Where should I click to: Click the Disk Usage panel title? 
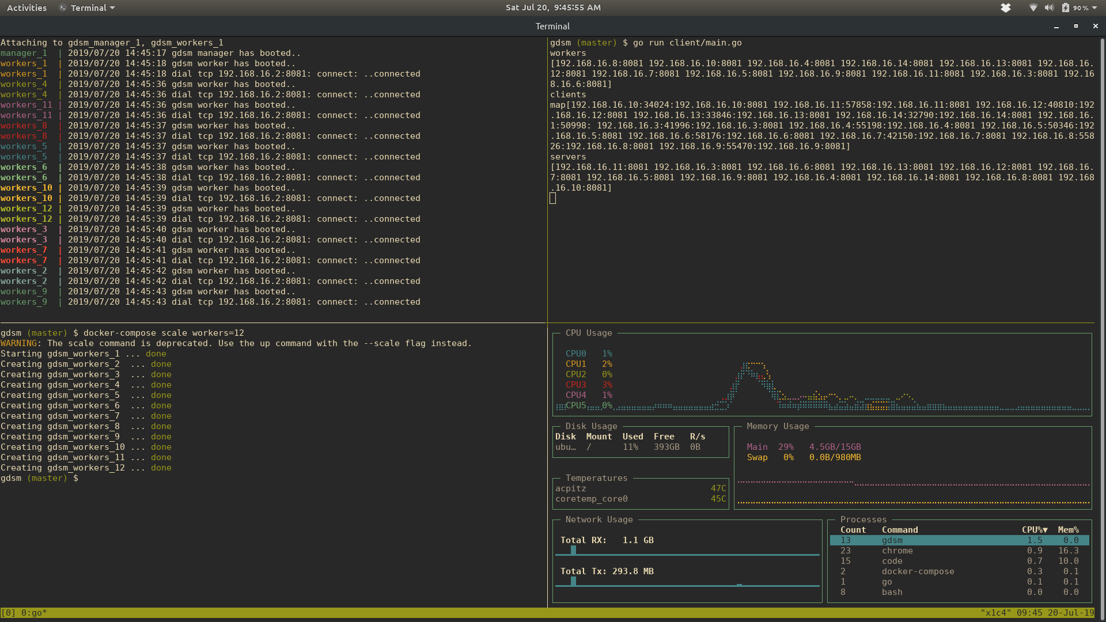pos(591,426)
